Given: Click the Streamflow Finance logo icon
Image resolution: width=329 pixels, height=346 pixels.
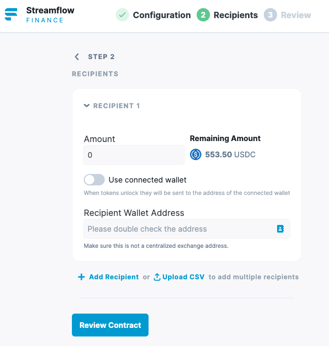Looking at the screenshot, I should 11,14.
